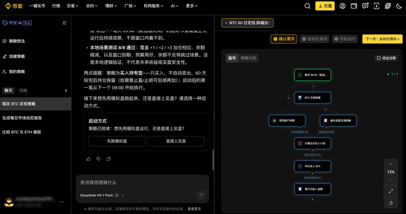Open 一键买币 in top navigation
The image size is (406, 214).
[x=37, y=6]
